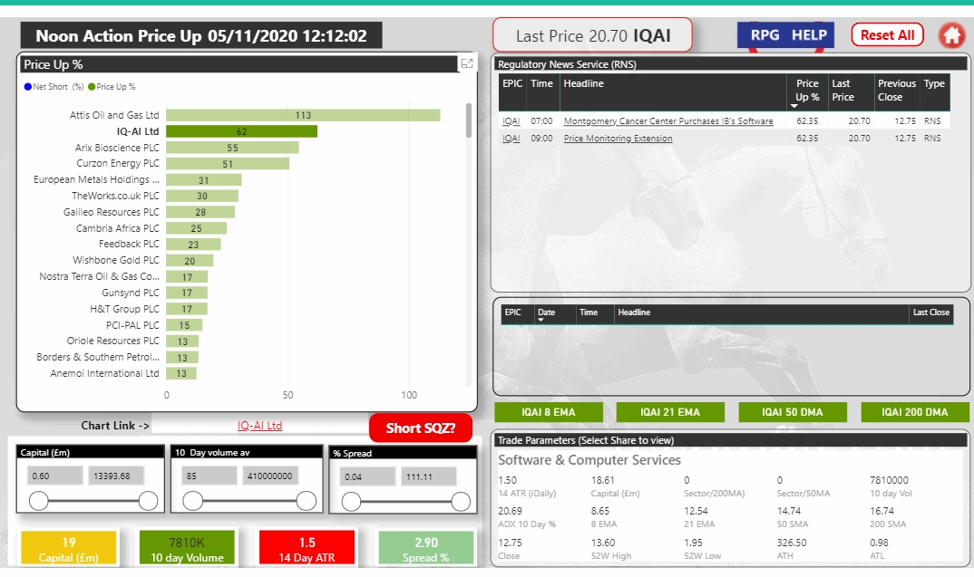Viewport: 974px width, 577px height.
Task: Open the Price Monitoring Extension headline
Action: coord(618,139)
